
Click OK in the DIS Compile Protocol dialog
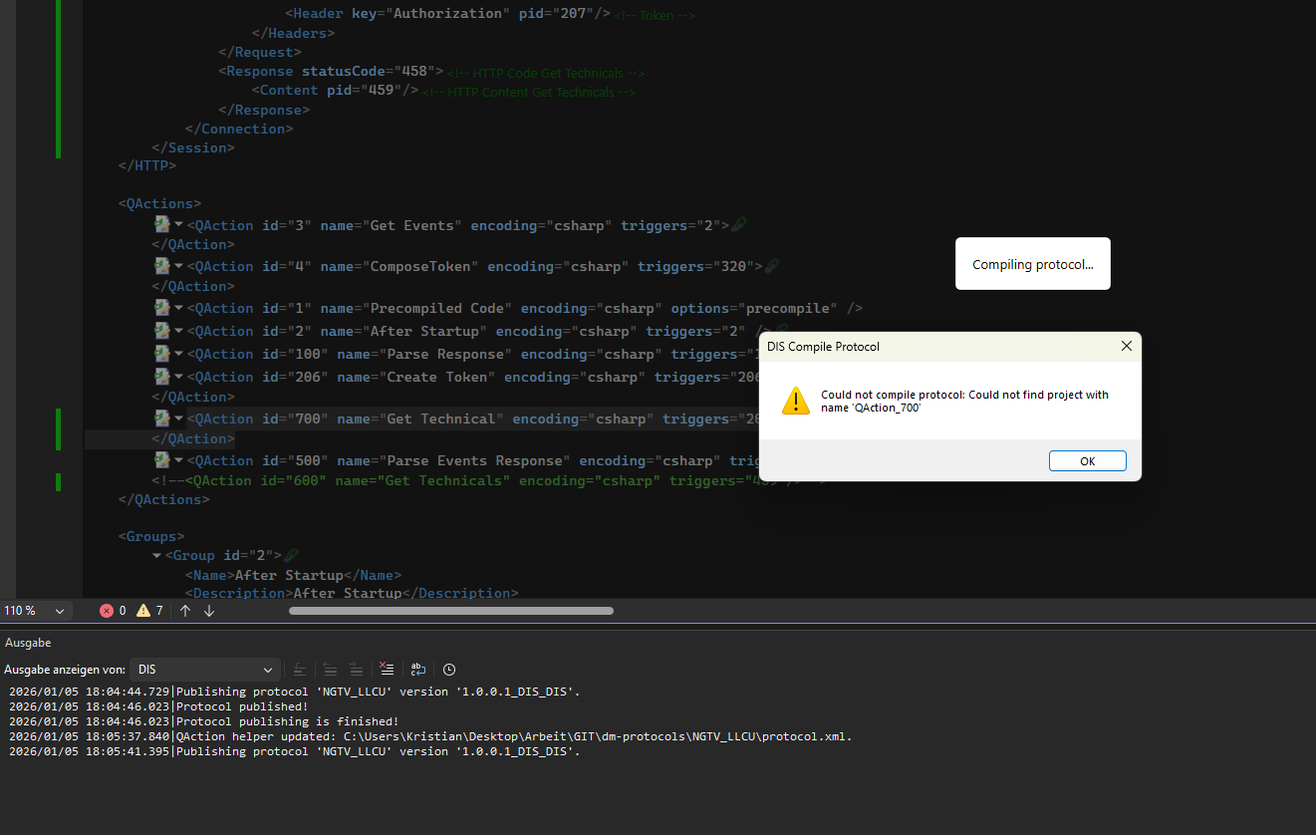click(x=1087, y=461)
